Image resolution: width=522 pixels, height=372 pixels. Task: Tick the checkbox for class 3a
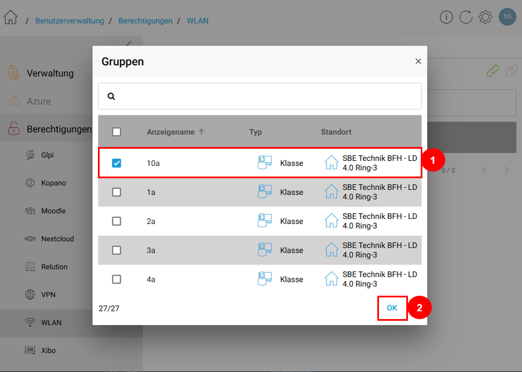pos(116,250)
